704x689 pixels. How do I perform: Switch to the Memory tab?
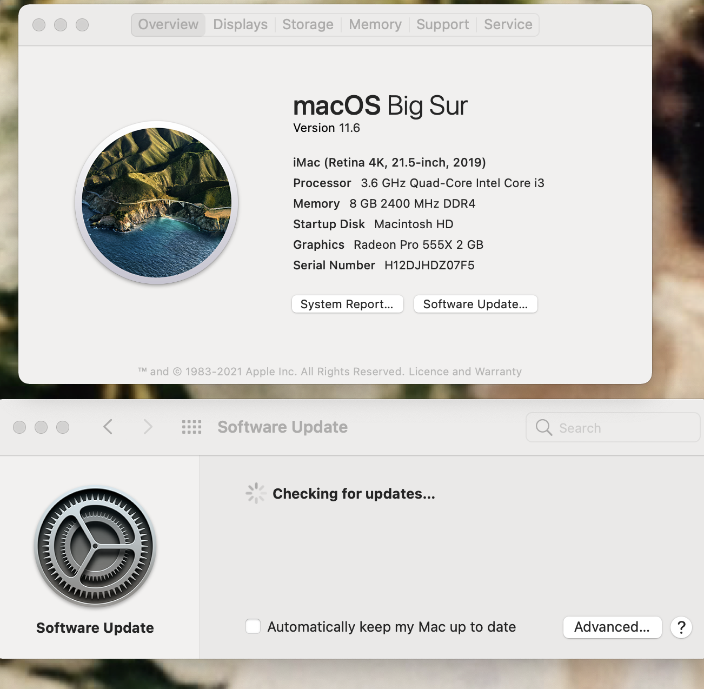[375, 25]
